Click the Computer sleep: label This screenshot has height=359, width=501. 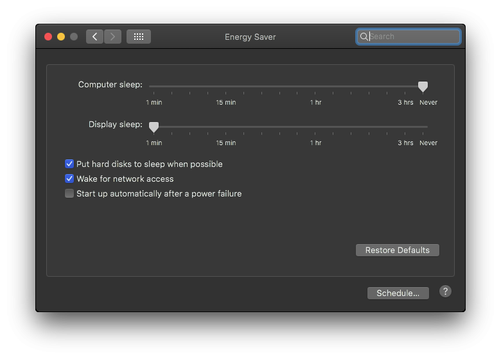coord(110,85)
